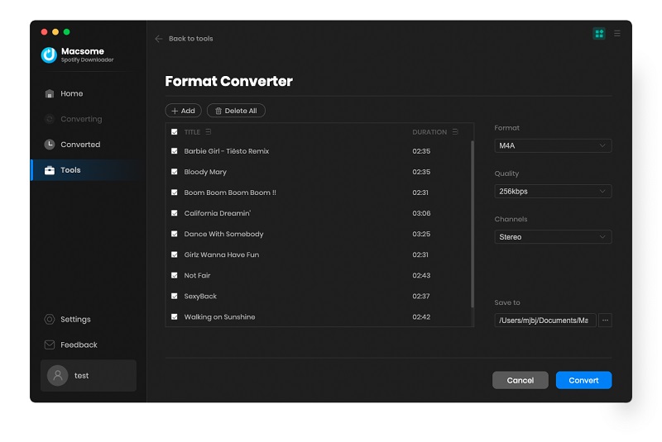Go to Home in the sidebar
The width and height of the screenshot is (662, 442).
pos(71,93)
